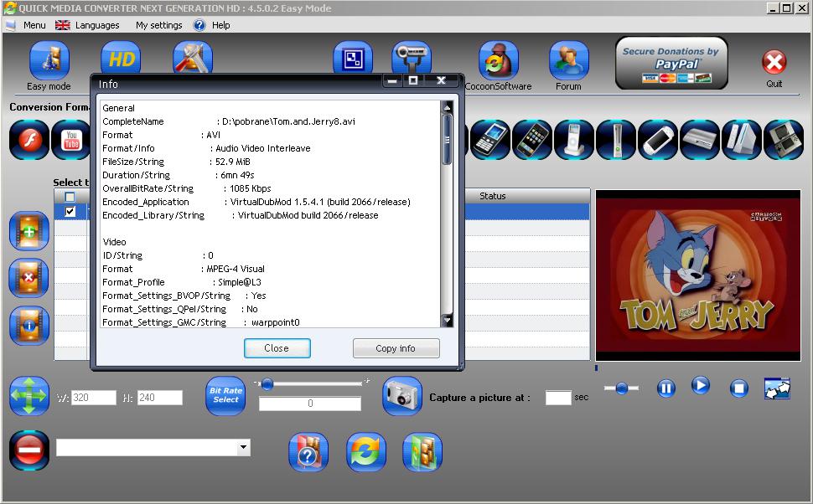Start conversion with the green refresh icon
Viewport: 813px width, 504px height.
(366, 452)
